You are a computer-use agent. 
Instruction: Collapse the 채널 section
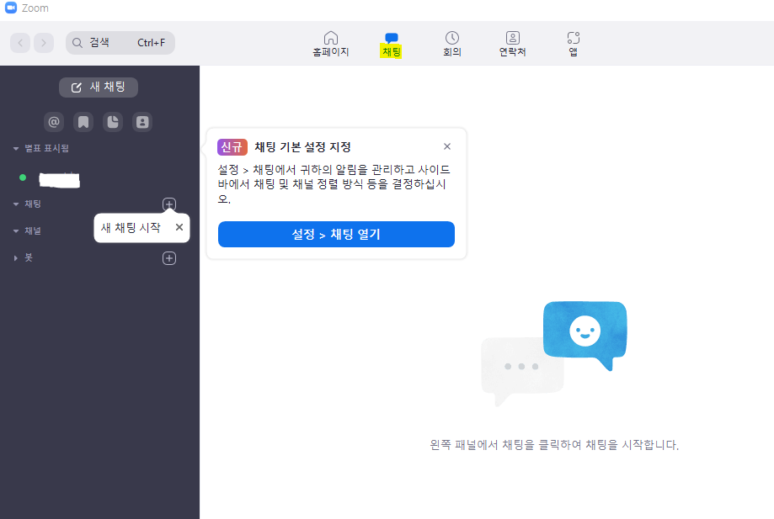(x=14, y=230)
